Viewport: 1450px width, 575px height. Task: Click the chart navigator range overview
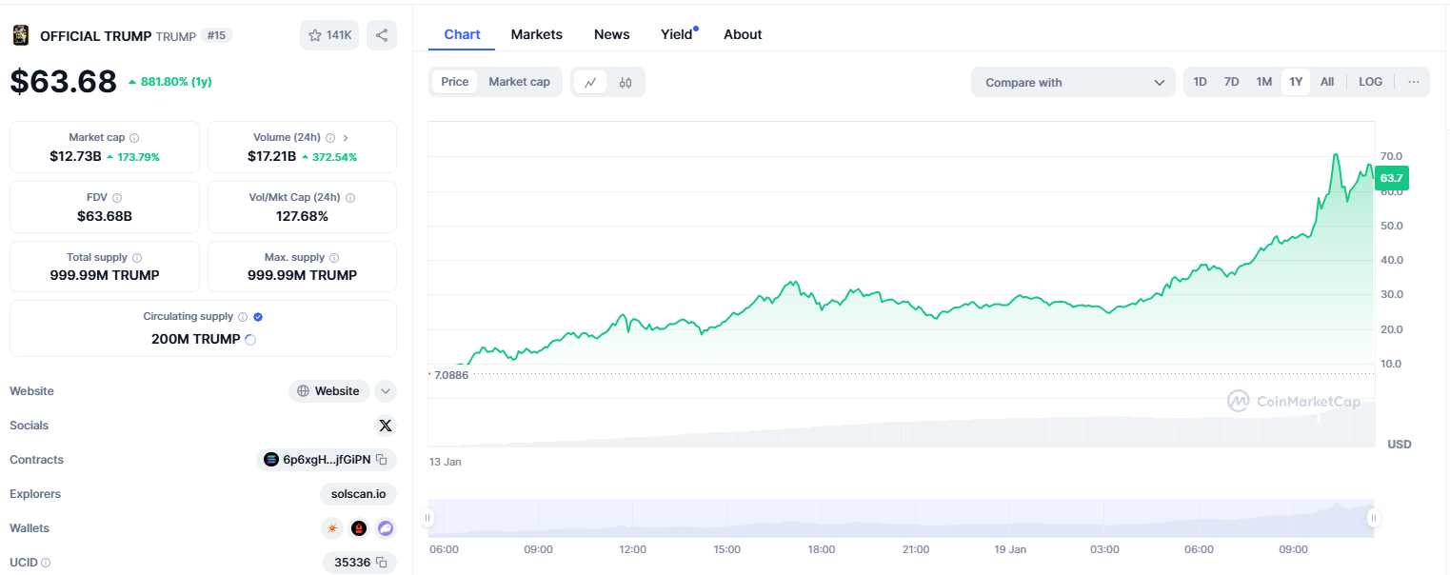[901, 518]
